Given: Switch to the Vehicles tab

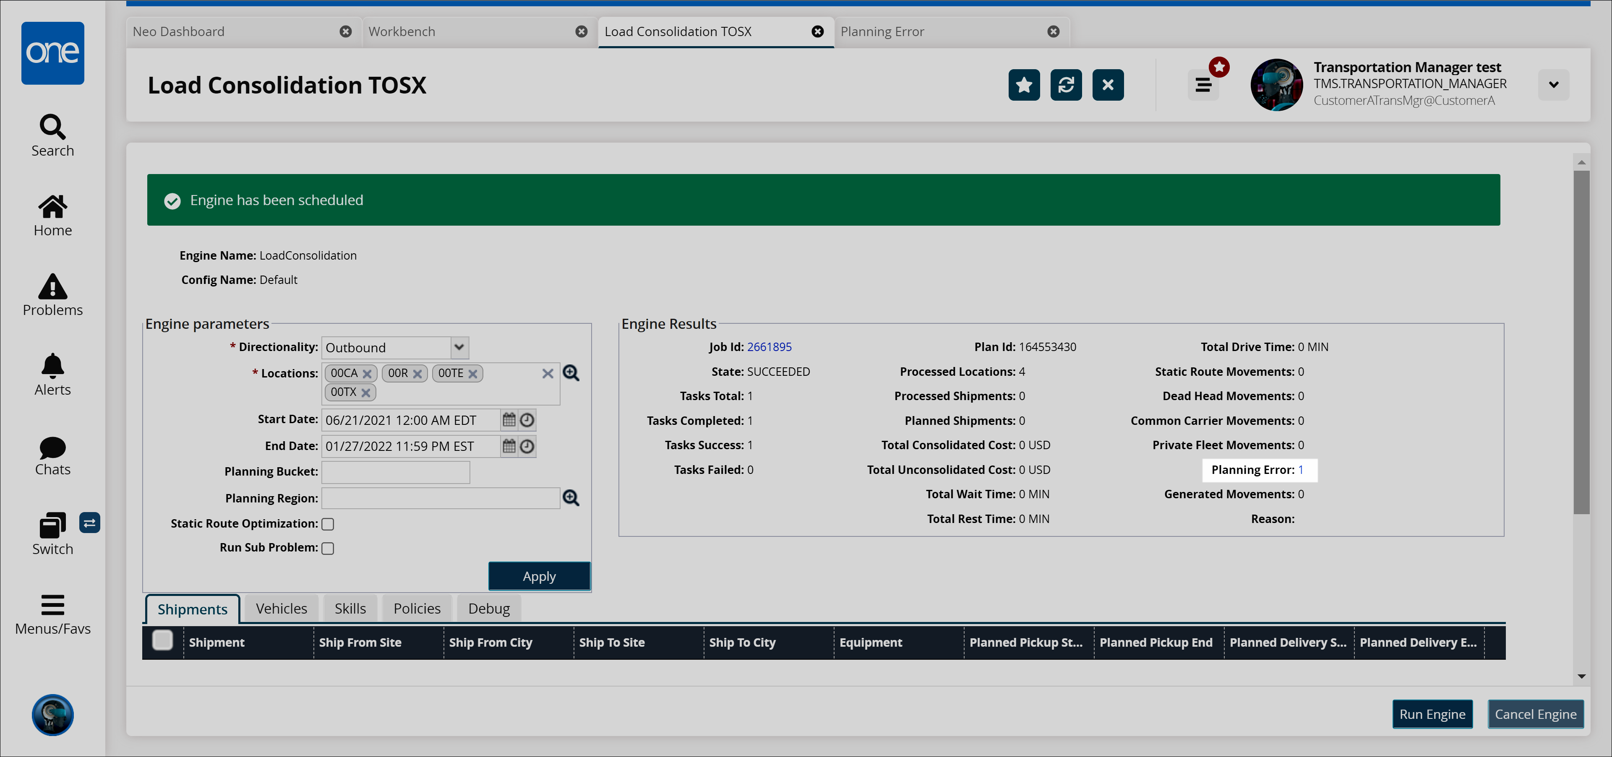Looking at the screenshot, I should [281, 609].
